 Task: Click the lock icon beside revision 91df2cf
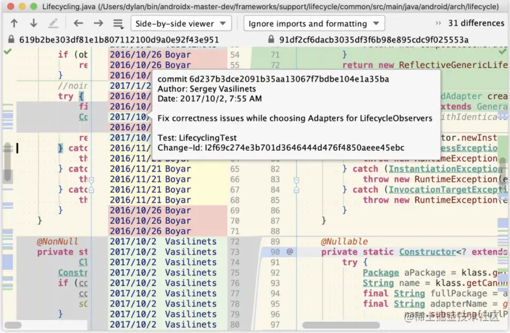(x=271, y=39)
